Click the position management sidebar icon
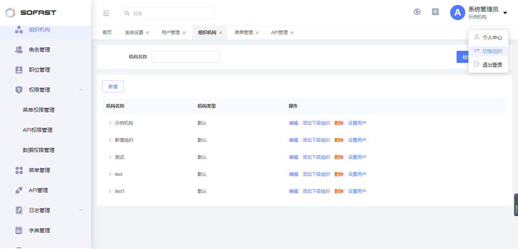 pos(19,70)
